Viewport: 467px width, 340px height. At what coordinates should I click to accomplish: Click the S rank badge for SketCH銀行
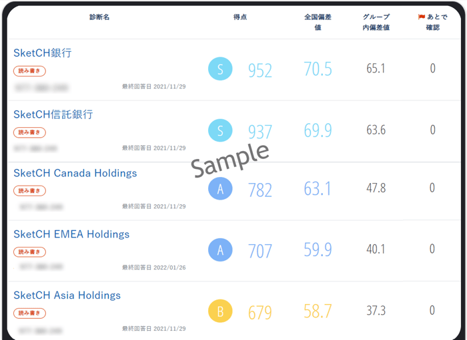tap(220, 69)
